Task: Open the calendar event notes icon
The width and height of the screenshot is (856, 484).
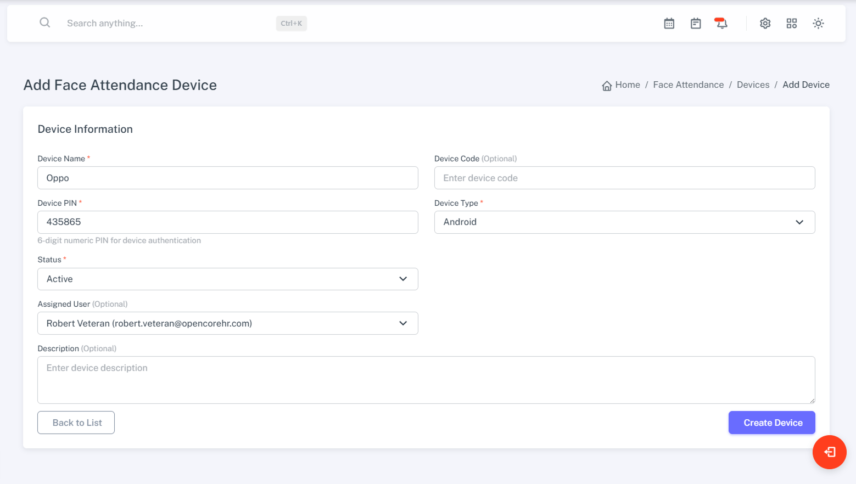Action: [x=696, y=24]
